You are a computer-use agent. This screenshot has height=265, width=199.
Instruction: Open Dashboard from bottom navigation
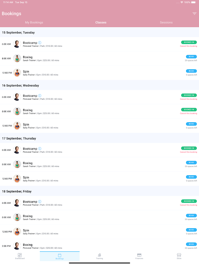(x=20, y=256)
